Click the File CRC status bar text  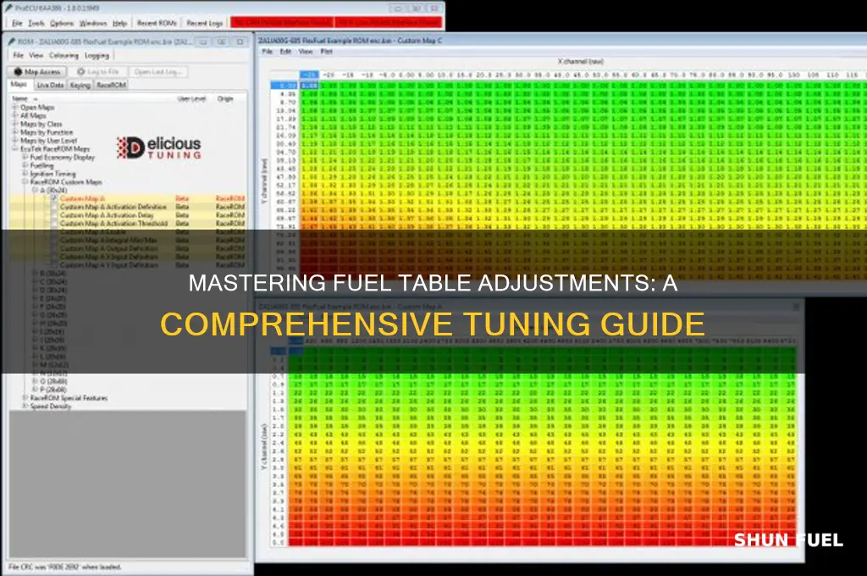66,567
